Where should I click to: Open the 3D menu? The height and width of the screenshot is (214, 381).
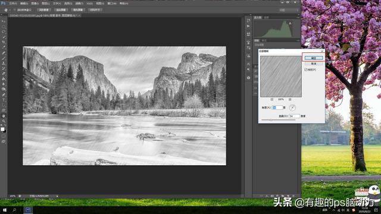pyautogui.click(x=90, y=4)
